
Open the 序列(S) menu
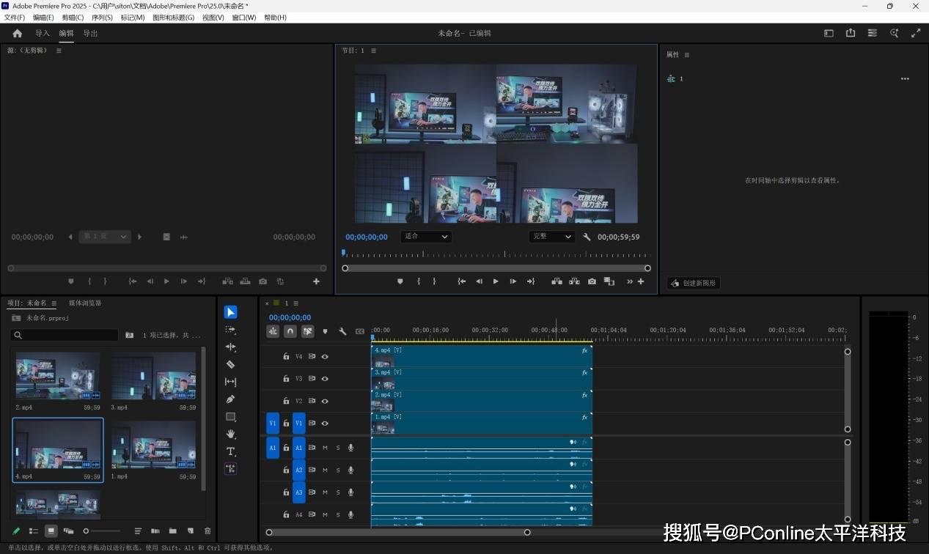[102, 18]
